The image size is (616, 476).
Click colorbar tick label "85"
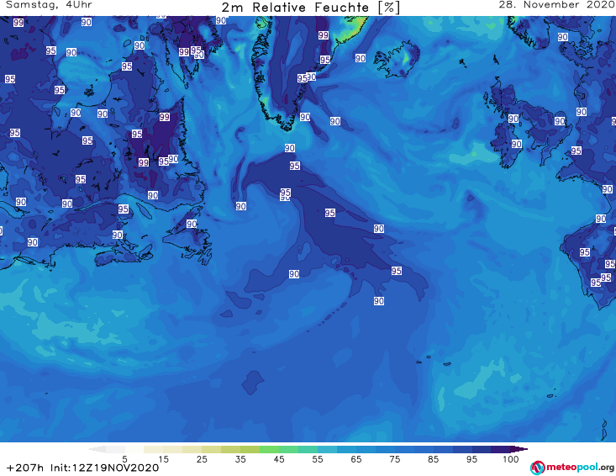433,459
